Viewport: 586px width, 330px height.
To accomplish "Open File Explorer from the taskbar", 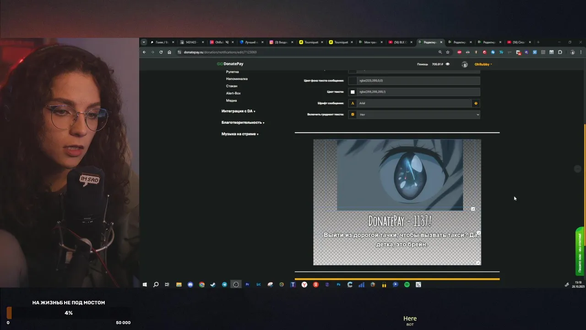I will tap(179, 285).
